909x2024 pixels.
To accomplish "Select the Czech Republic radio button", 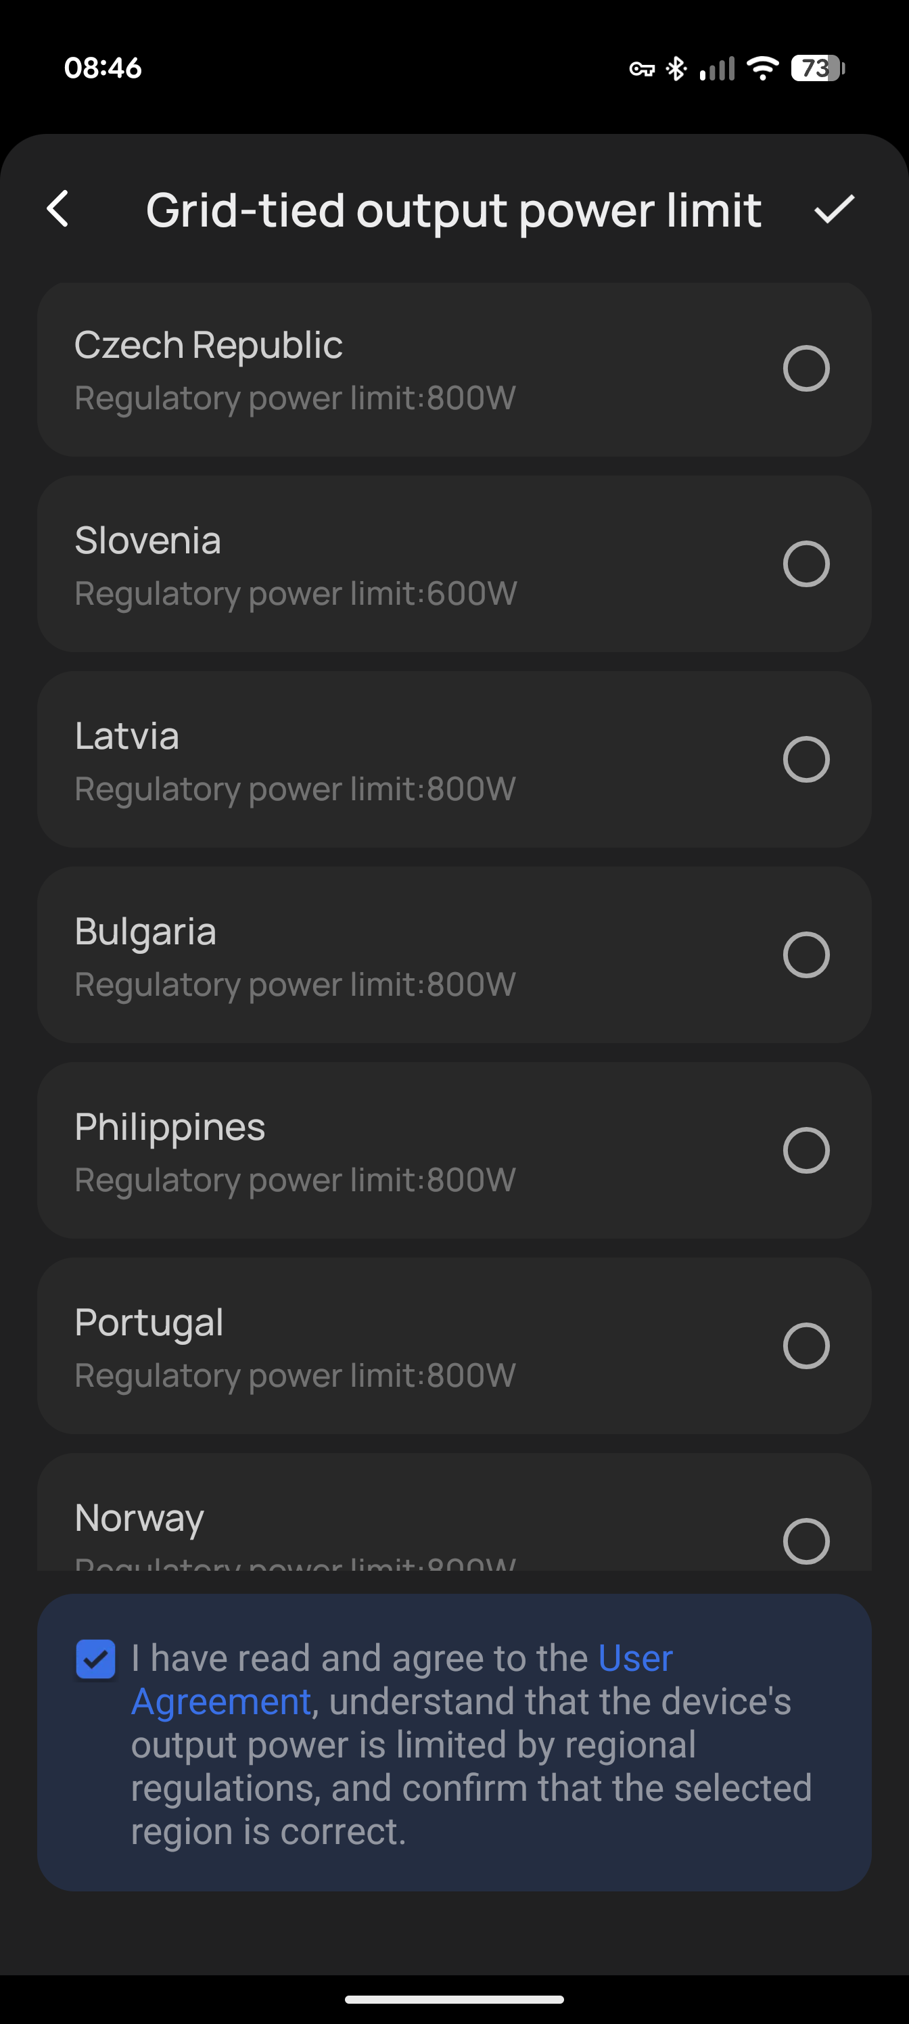I will [806, 369].
